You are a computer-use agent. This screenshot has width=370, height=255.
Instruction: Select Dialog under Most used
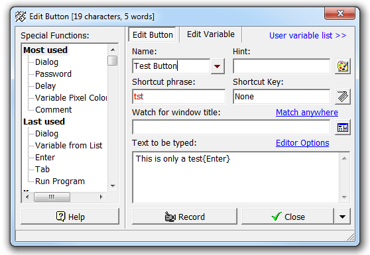(46, 62)
